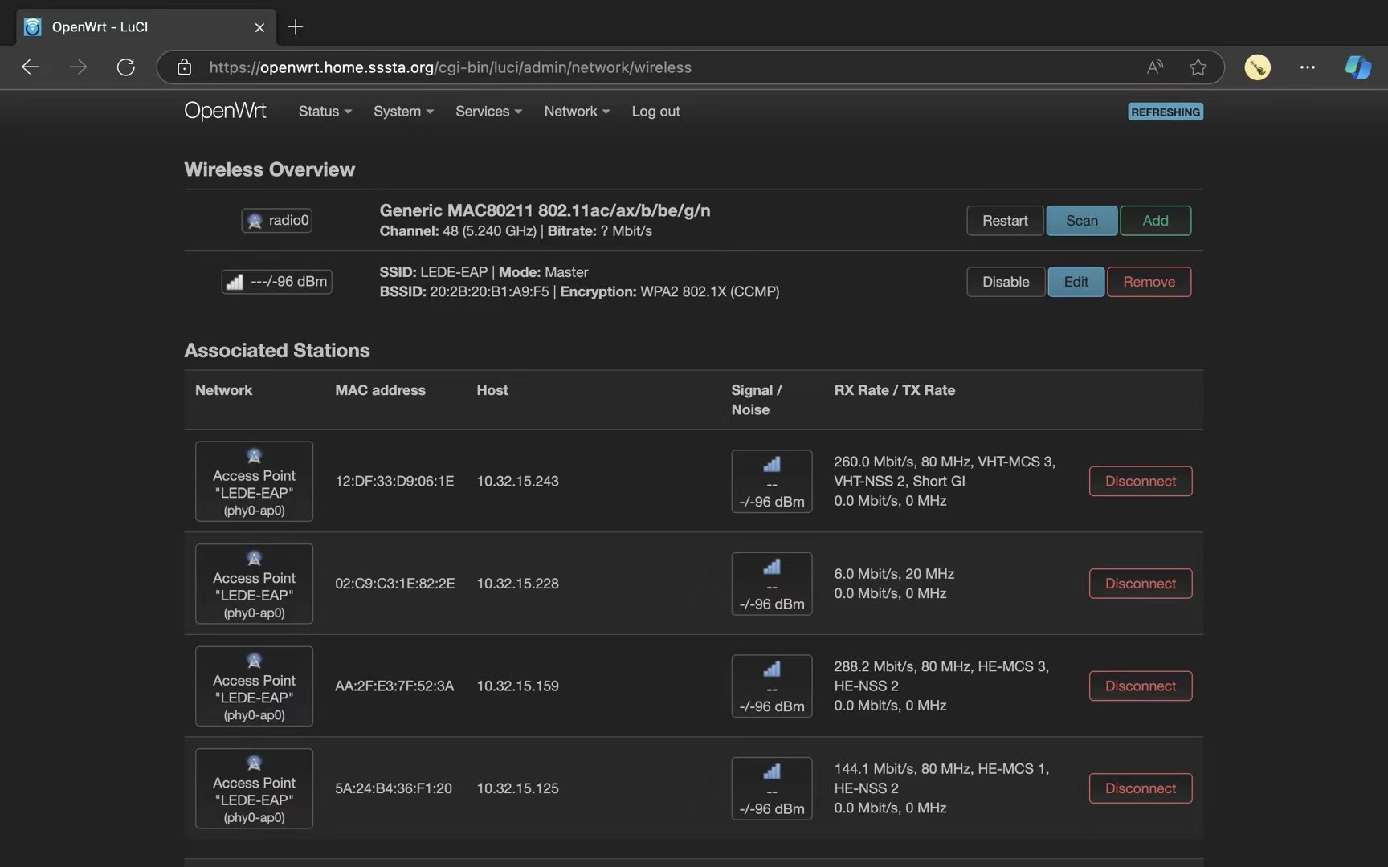Edit the LEDE-EAP wireless network
This screenshot has width=1388, height=867.
pyautogui.click(x=1076, y=282)
